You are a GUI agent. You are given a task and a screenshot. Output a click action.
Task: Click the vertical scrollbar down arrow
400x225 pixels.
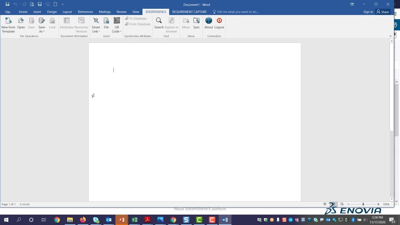pos(392,199)
